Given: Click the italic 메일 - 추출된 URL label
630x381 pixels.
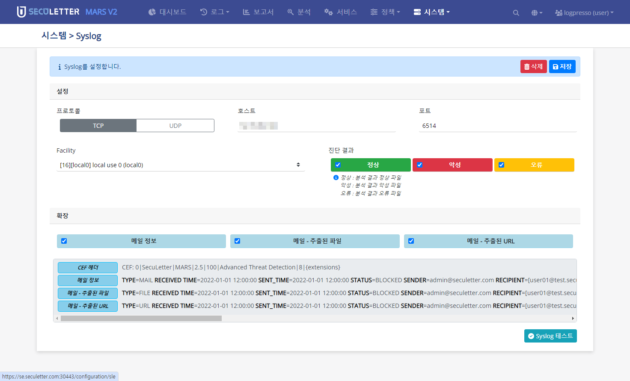Looking at the screenshot, I should pyautogui.click(x=88, y=306).
